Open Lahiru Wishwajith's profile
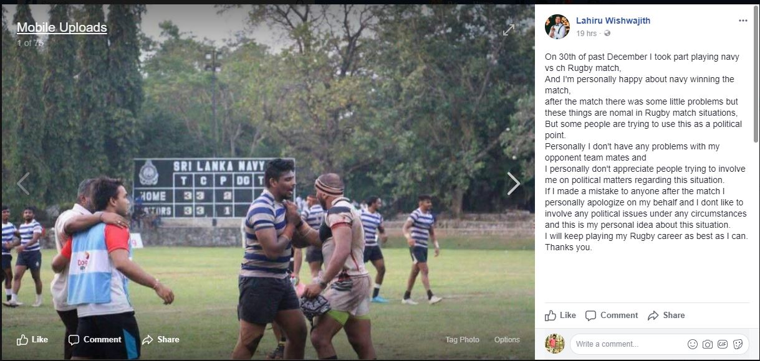 click(x=613, y=21)
